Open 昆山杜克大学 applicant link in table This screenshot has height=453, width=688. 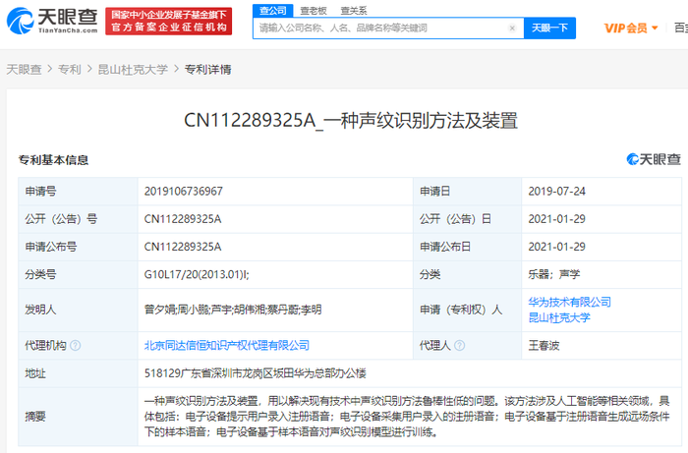click(559, 317)
